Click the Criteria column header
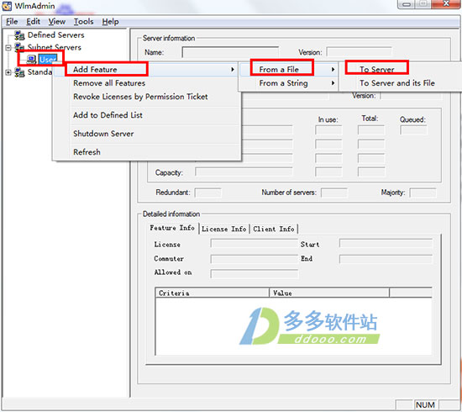462x412 pixels. click(213, 293)
